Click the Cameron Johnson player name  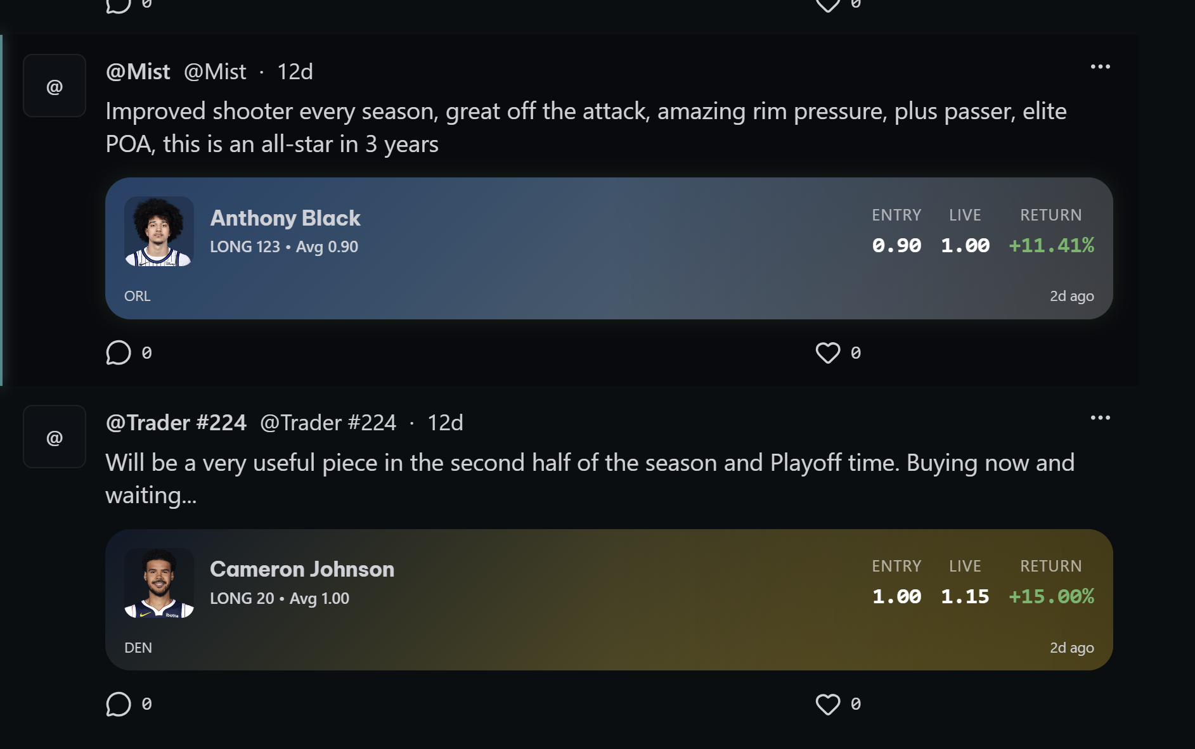tap(302, 569)
